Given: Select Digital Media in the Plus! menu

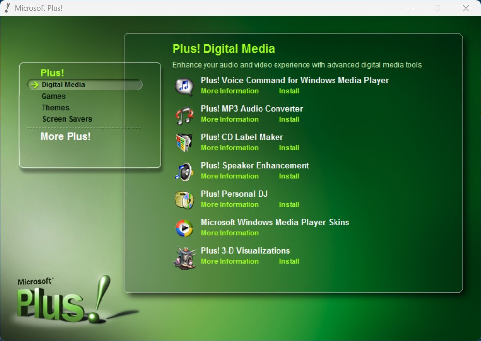Looking at the screenshot, I should coord(63,85).
